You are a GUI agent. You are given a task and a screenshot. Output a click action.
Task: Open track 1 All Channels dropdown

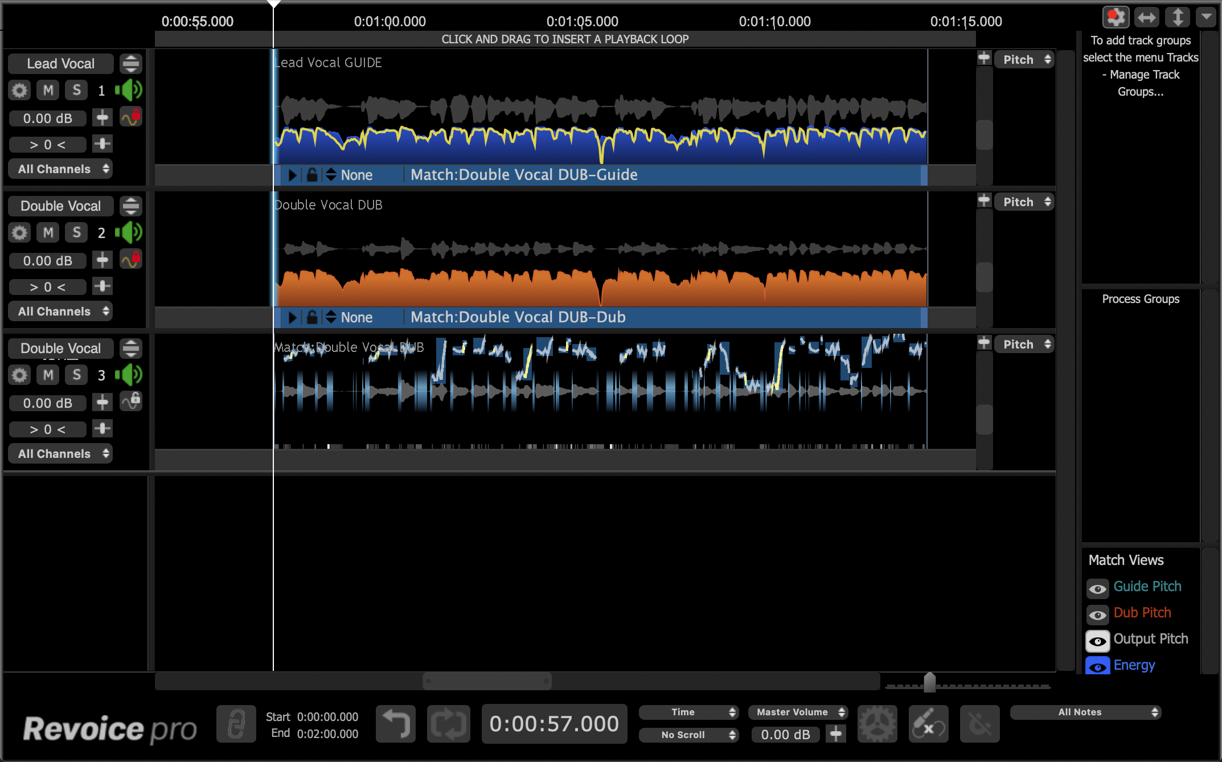click(x=60, y=169)
